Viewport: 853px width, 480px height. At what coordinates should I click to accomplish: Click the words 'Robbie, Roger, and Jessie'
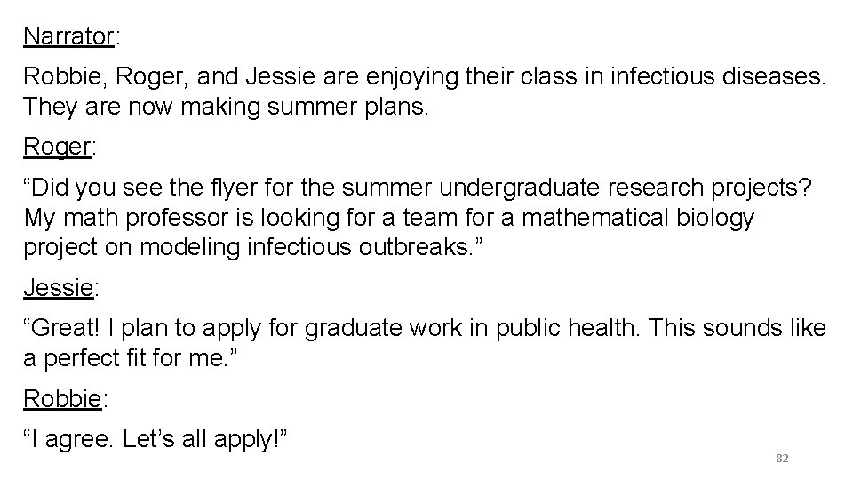pos(169,76)
